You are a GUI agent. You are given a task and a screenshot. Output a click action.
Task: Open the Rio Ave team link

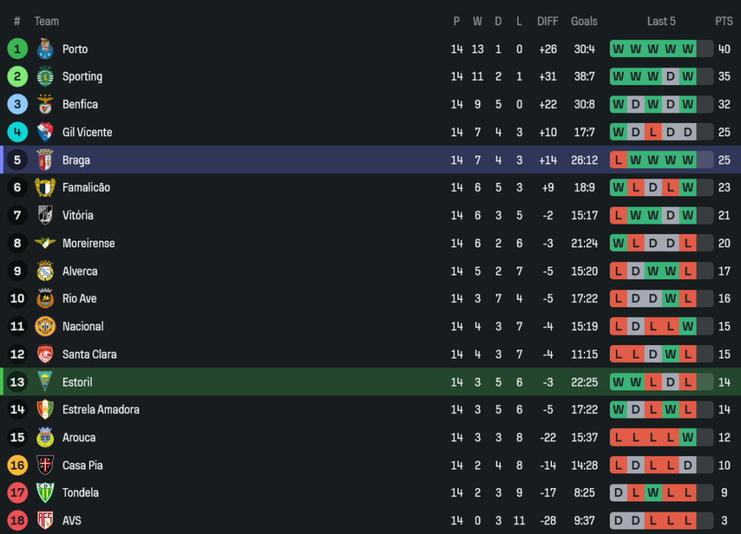pos(79,298)
